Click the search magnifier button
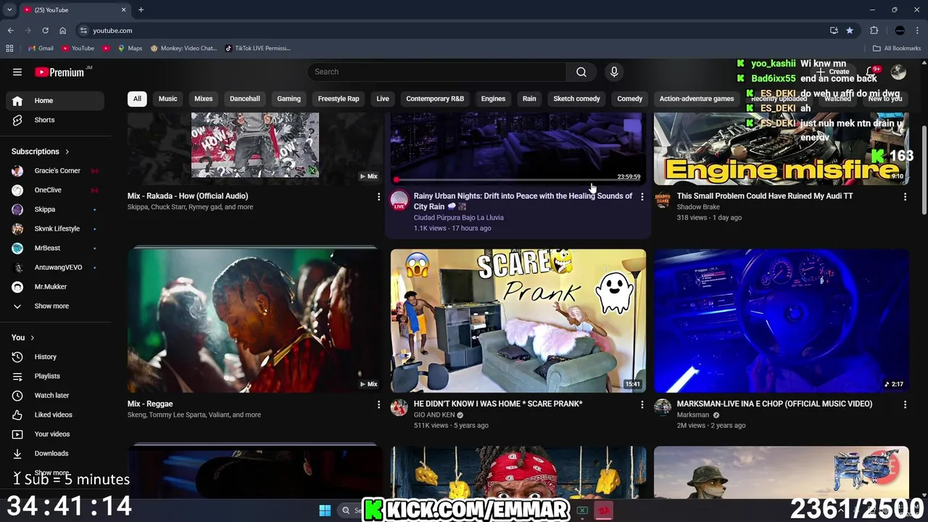The width and height of the screenshot is (928, 522). [x=581, y=72]
